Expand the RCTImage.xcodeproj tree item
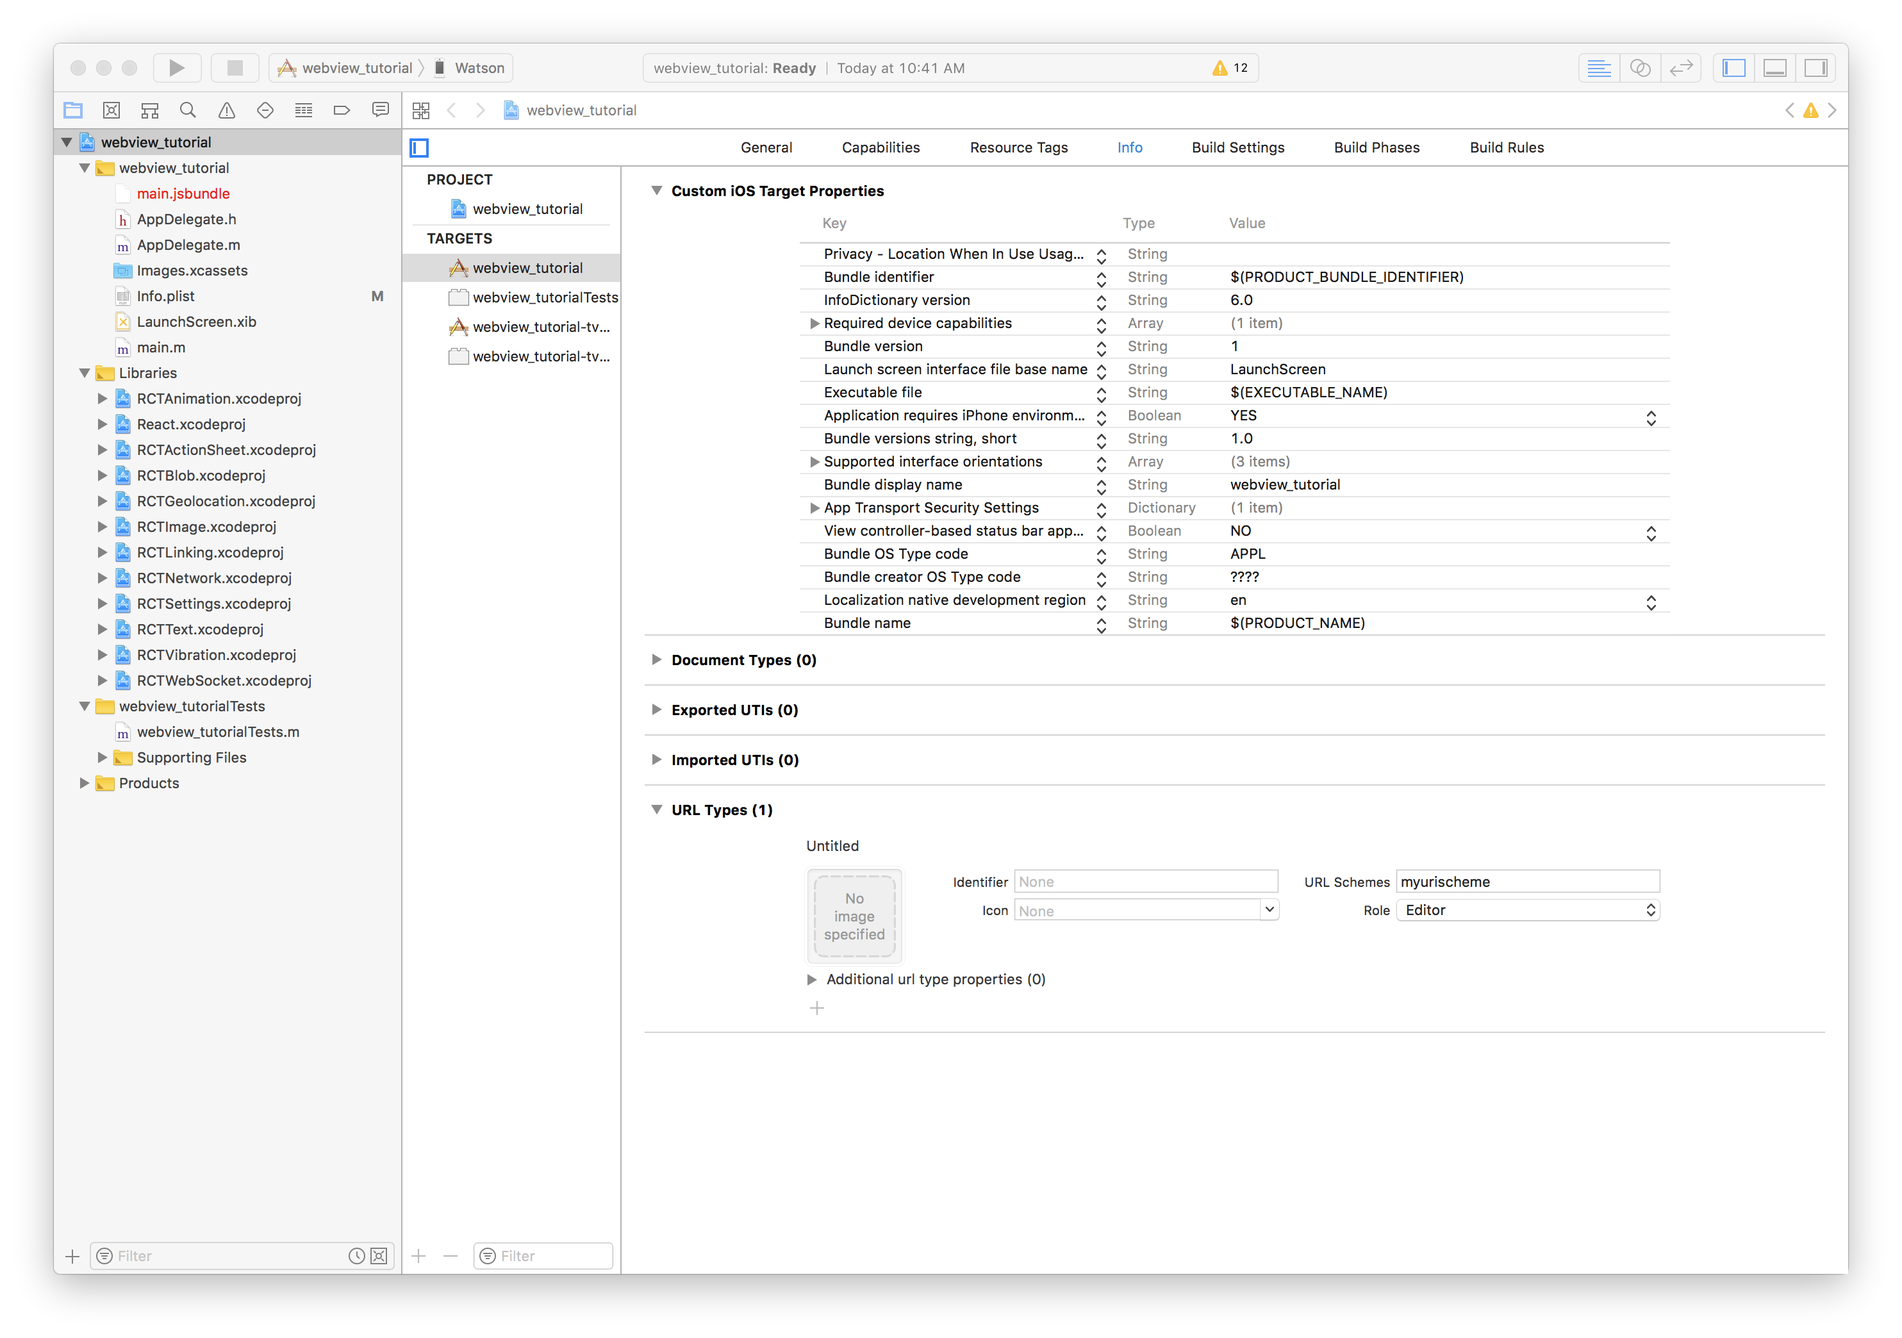Viewport: 1902px width, 1338px height. click(x=103, y=527)
